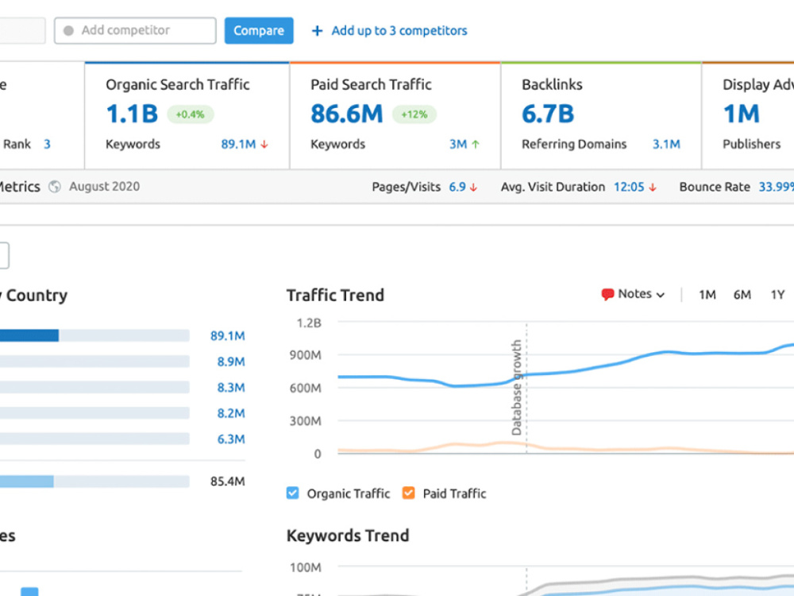794x596 pixels.
Task: Click the Rank 3 value
Action: tap(47, 145)
